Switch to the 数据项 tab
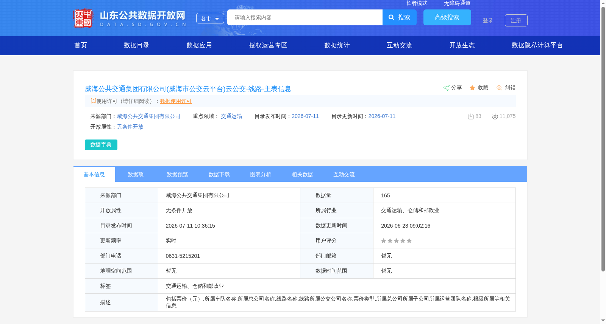Viewport: 606px width, 324px height. pos(136,174)
